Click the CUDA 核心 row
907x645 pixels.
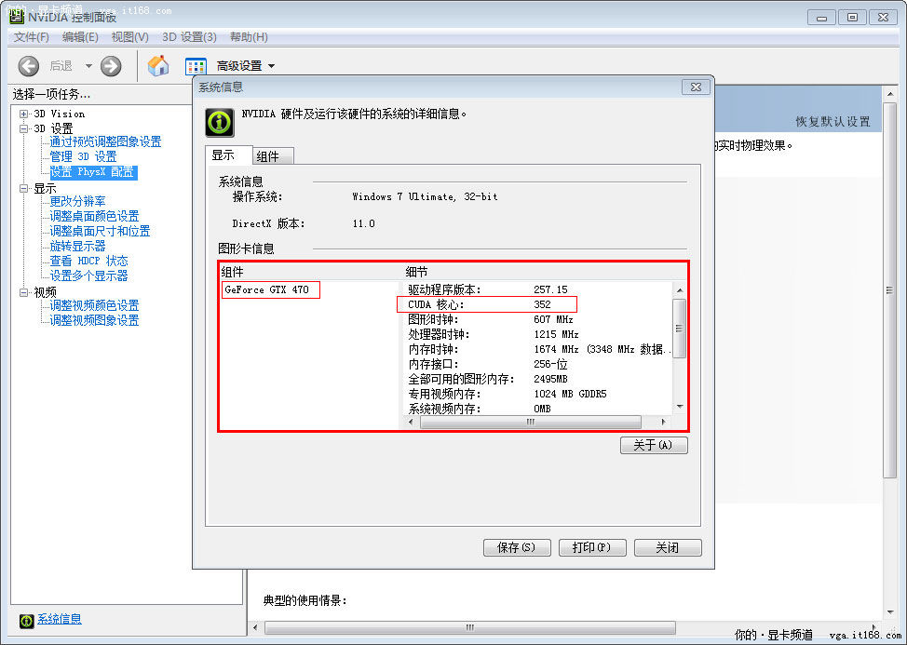tap(487, 304)
